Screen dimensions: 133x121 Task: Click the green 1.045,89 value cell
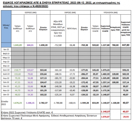point(18,45)
